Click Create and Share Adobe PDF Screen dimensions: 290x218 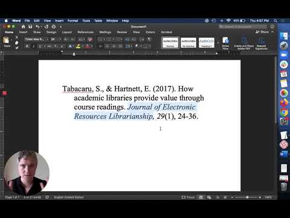tap(243, 43)
